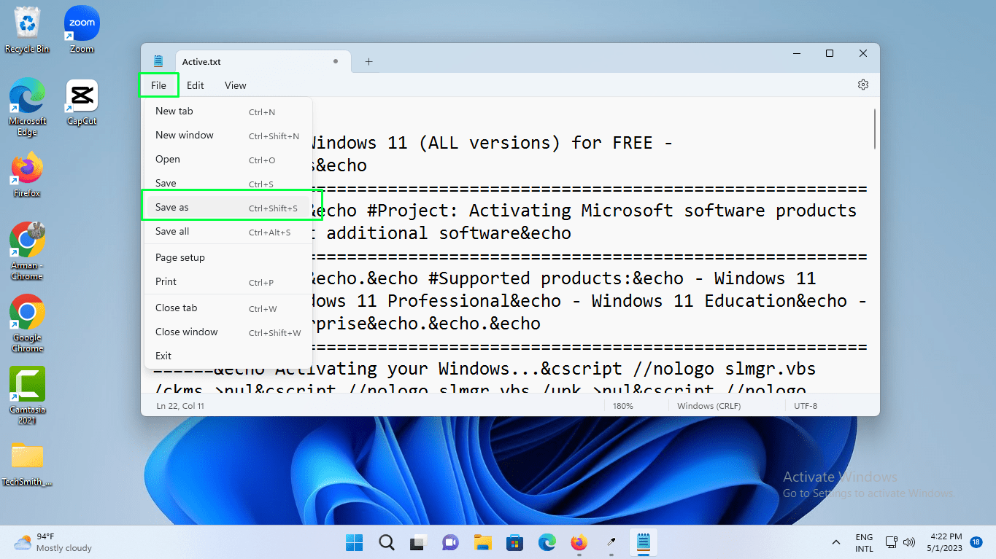Open Microsoft Store in taskbar
Screen dimensions: 996x559
pos(514,543)
